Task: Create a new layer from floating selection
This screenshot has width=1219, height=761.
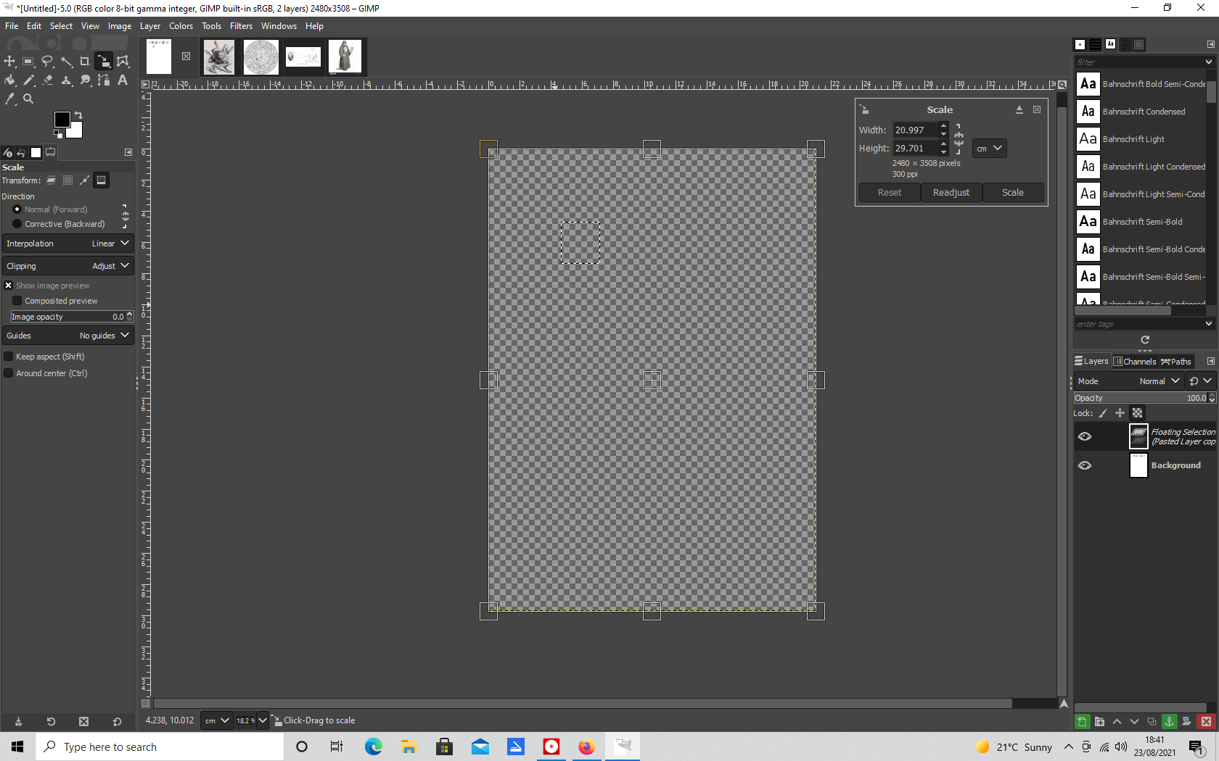Action: 1082,721
